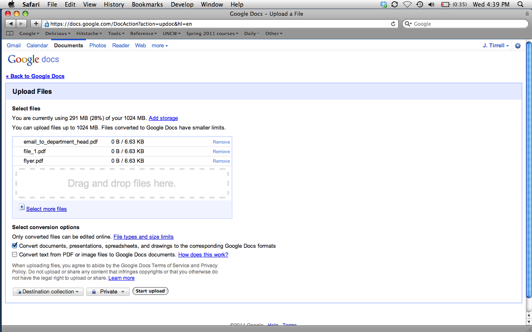Screen dimensions: 532x332
Task: Enable converting documents to Google Docs formats checkbox
Action: [15, 246]
